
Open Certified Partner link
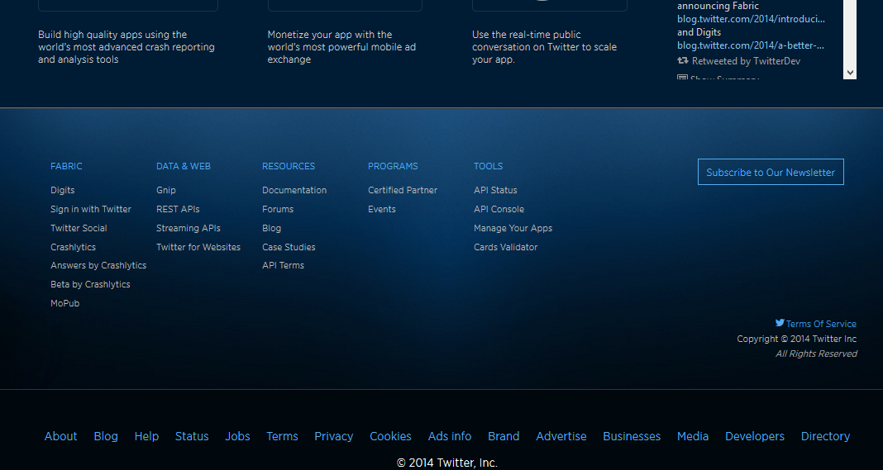[x=403, y=190]
